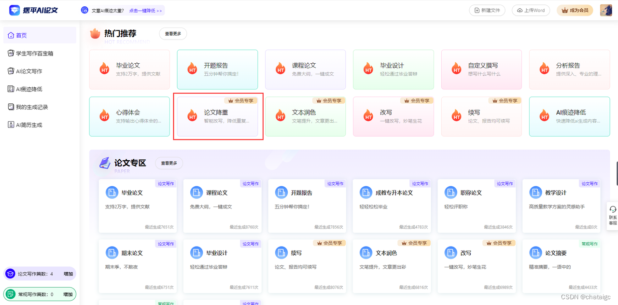
Task: Click 查看更多 beside 论文专区
Action: 169,163
